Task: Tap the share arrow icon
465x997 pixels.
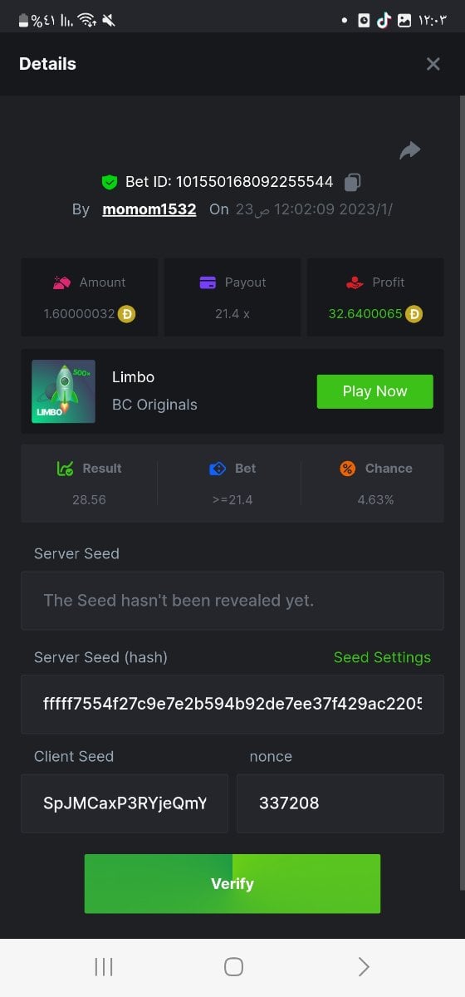Action: point(410,150)
